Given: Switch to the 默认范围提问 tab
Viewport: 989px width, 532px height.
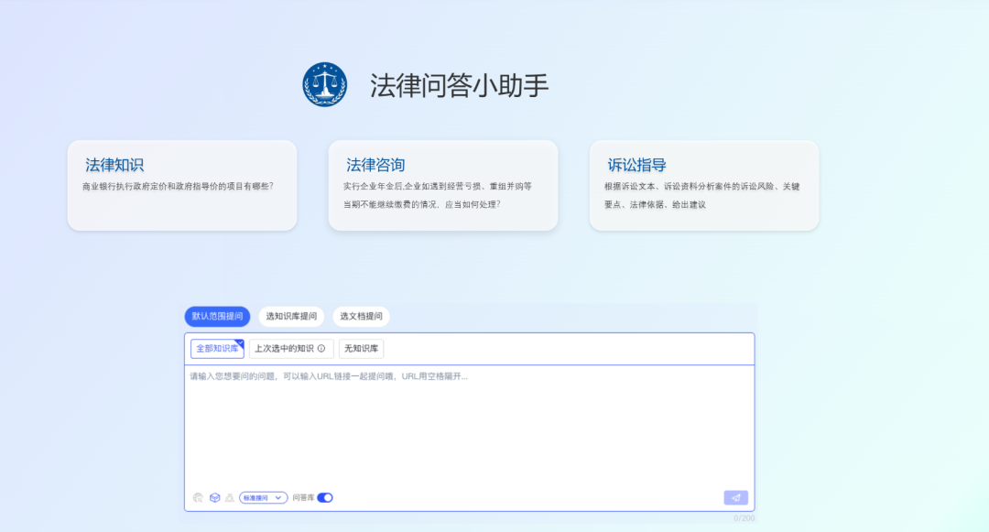Looking at the screenshot, I should coord(217,317).
